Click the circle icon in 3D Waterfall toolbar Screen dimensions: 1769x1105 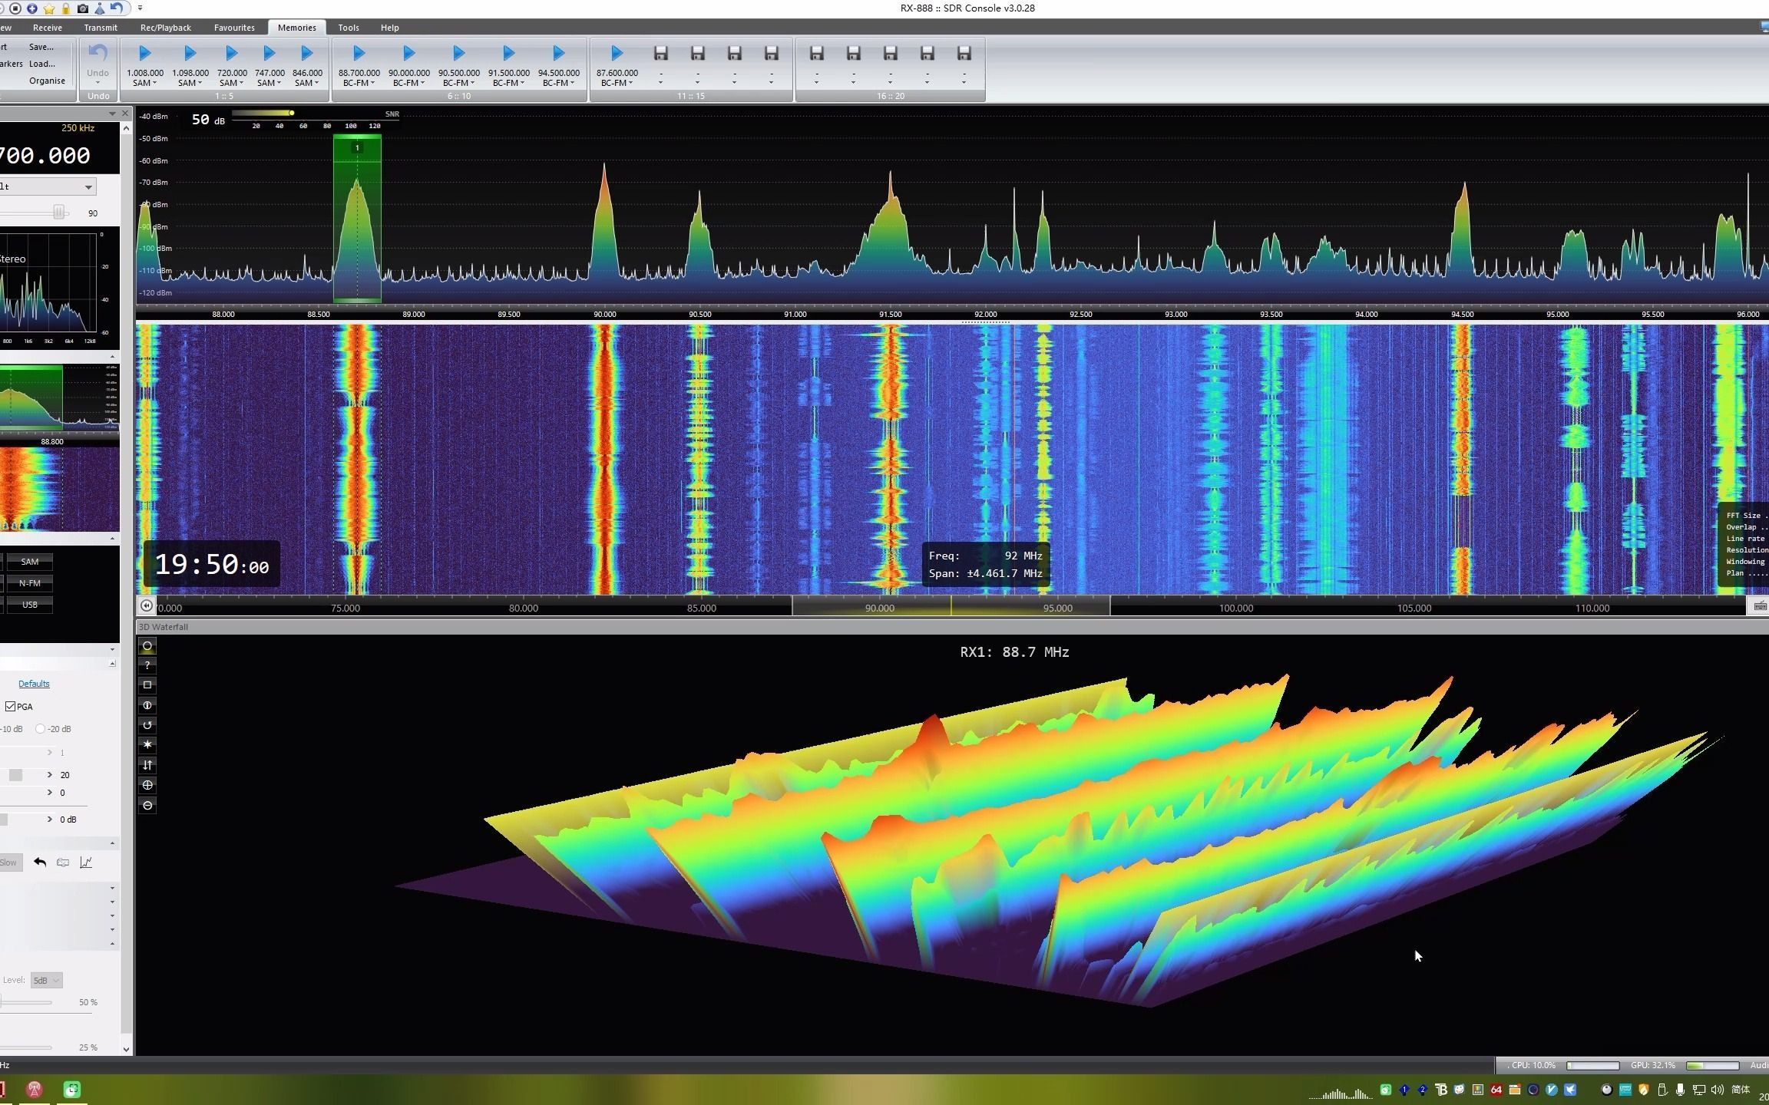(147, 646)
